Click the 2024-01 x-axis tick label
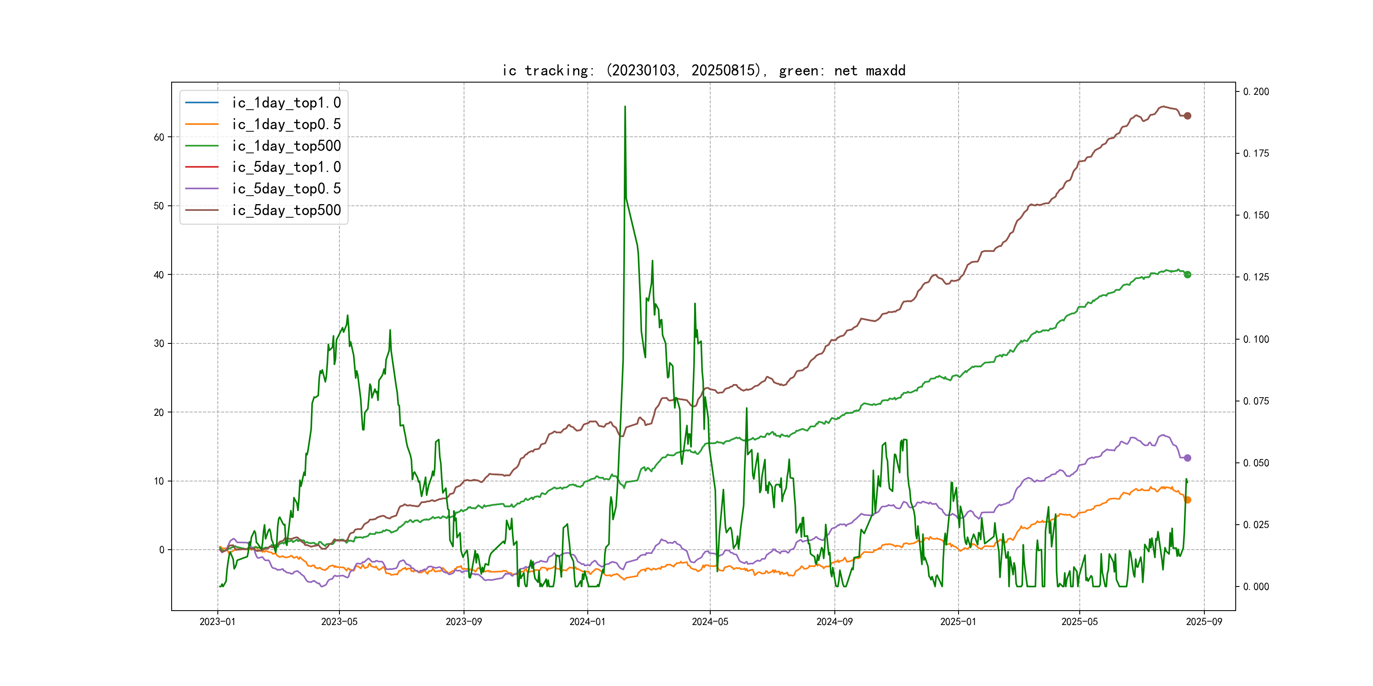The height and width of the screenshot is (686, 1373). click(x=587, y=622)
